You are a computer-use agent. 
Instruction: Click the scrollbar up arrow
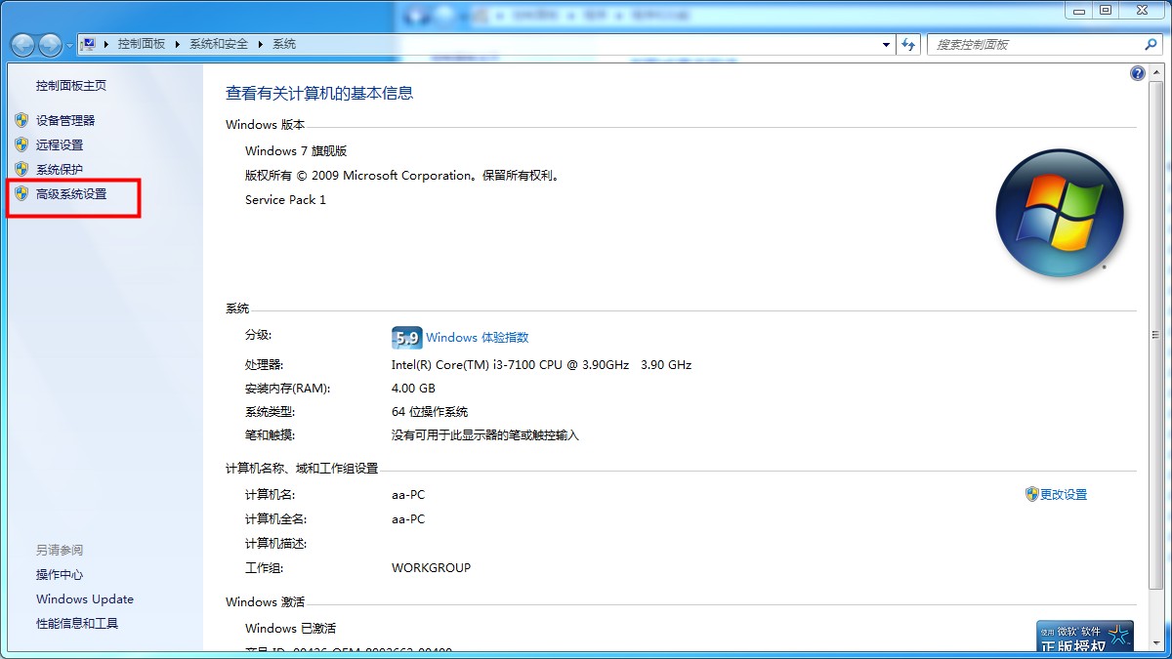[x=1156, y=71]
